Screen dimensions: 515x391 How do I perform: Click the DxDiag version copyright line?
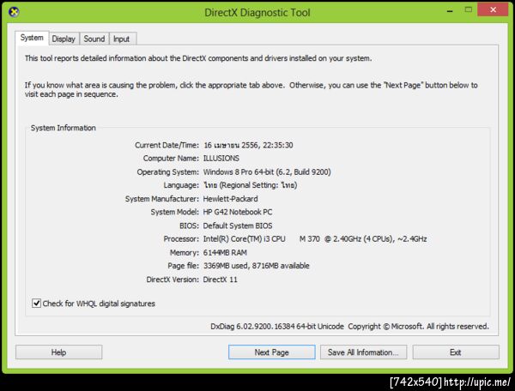click(349, 327)
